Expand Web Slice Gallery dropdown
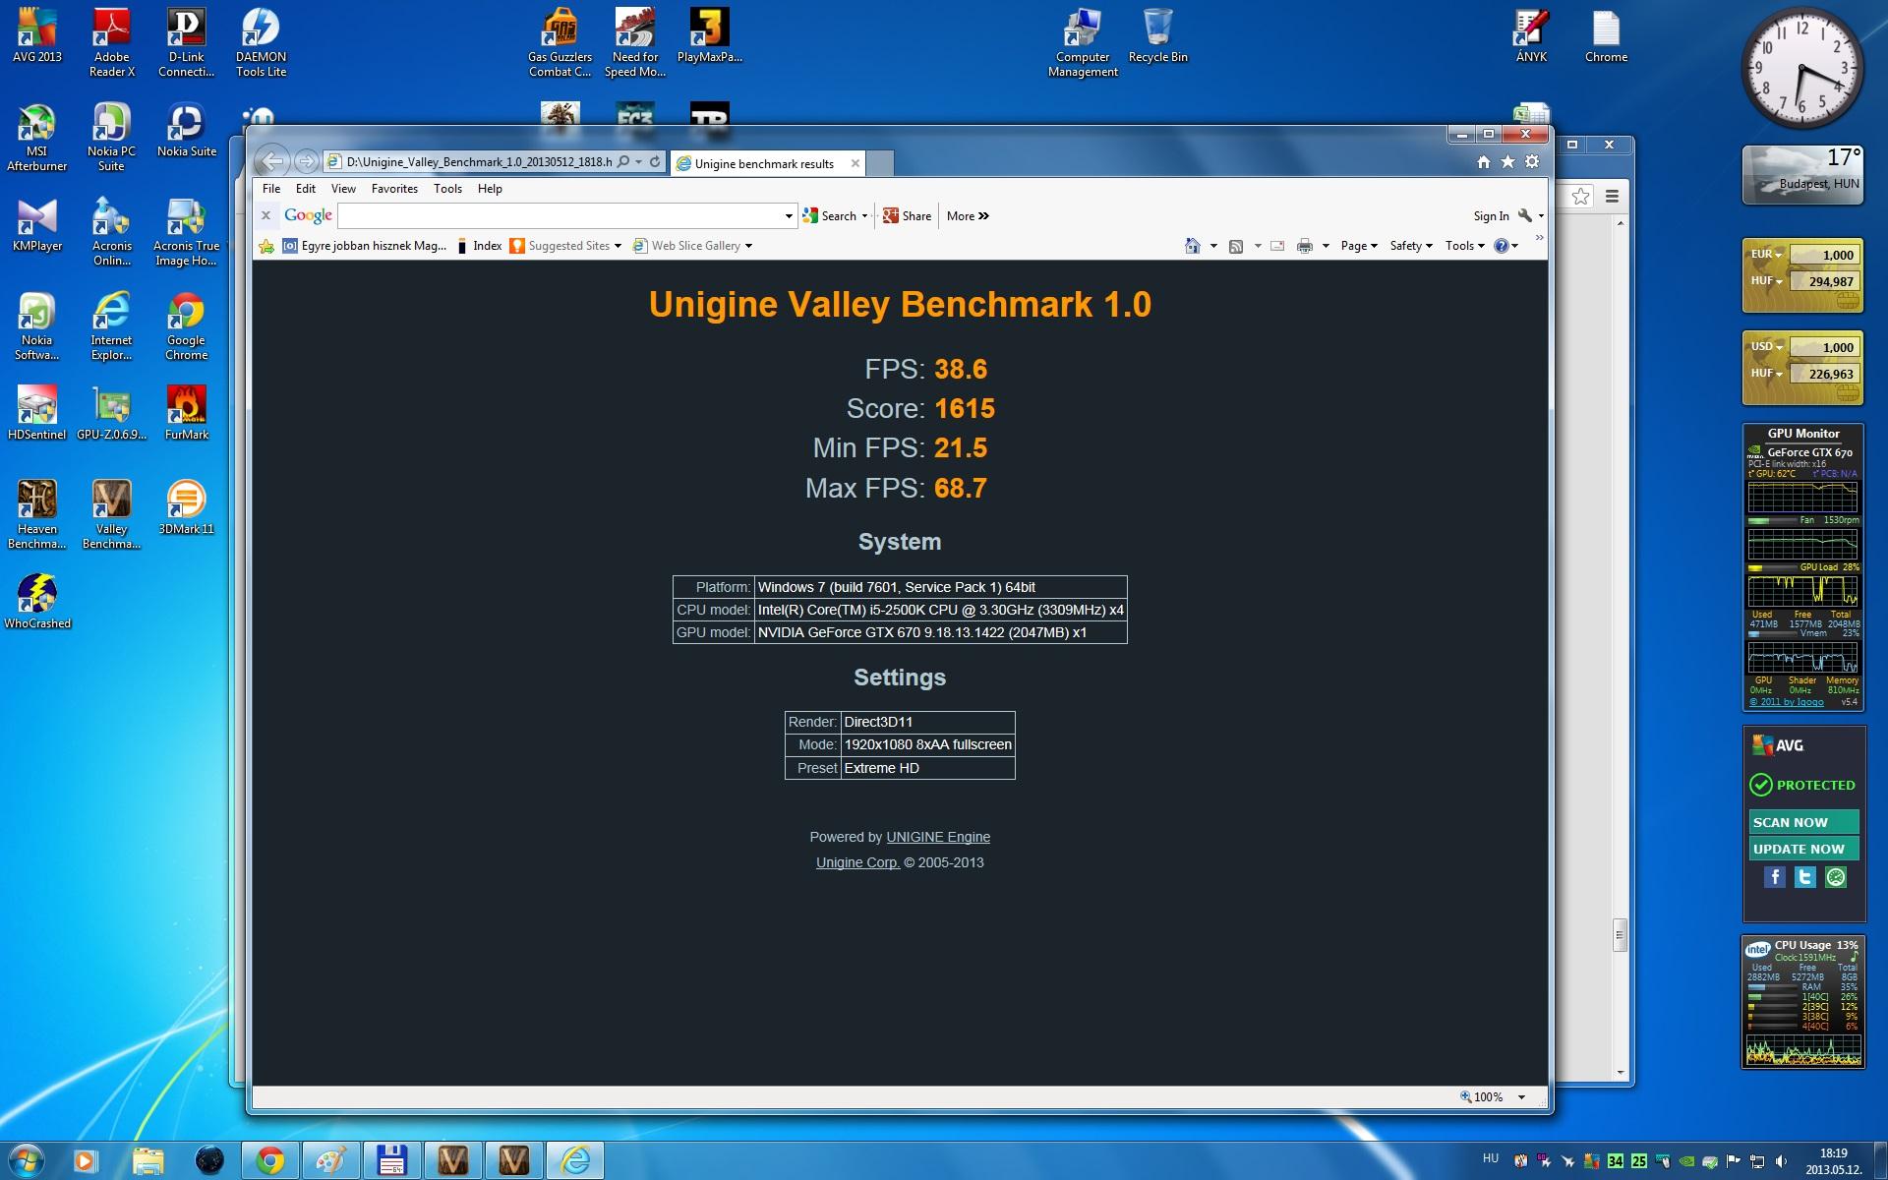 click(748, 246)
